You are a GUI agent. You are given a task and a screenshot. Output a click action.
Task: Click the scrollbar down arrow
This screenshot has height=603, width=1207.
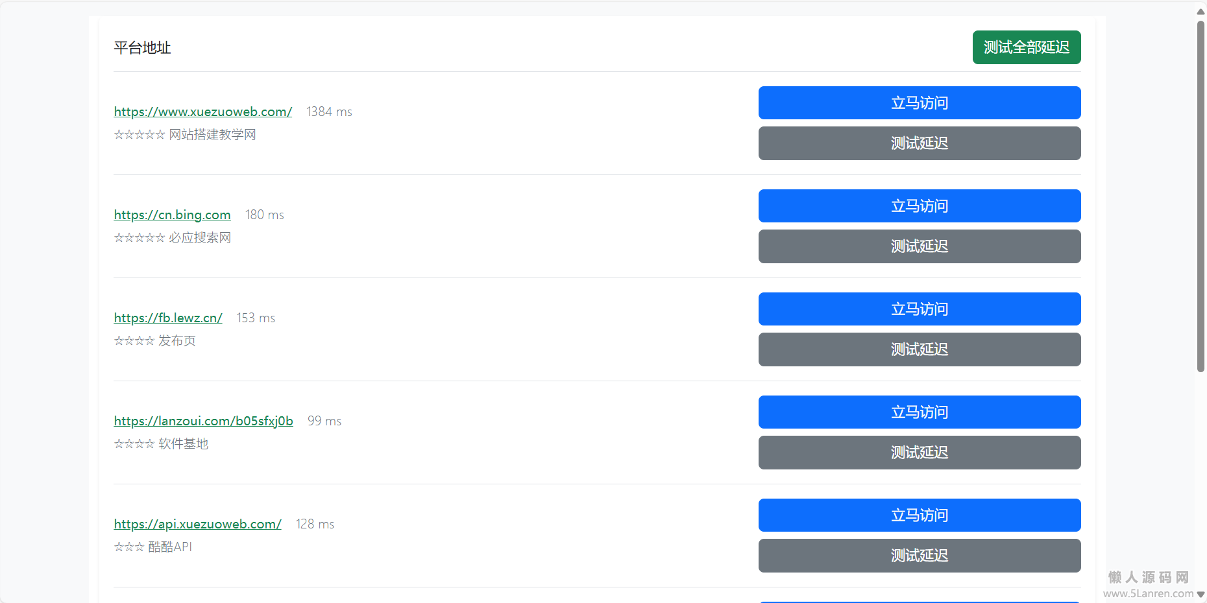point(1201,594)
